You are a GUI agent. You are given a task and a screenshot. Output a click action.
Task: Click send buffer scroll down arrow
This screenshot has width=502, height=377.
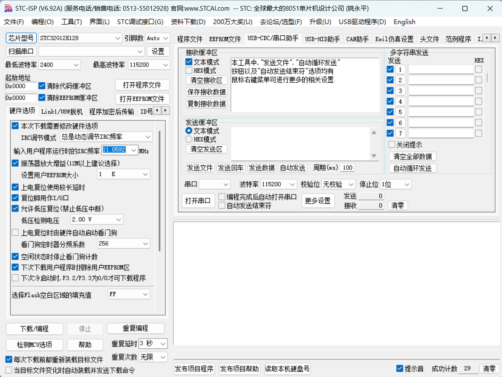(374, 156)
